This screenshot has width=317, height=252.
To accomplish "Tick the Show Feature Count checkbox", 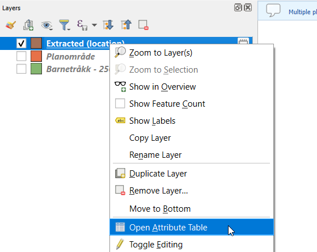I will pos(120,103).
